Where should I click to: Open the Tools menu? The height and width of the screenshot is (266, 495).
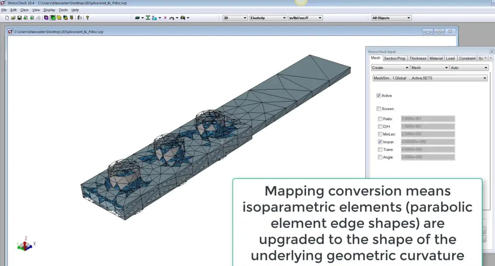[x=63, y=10]
